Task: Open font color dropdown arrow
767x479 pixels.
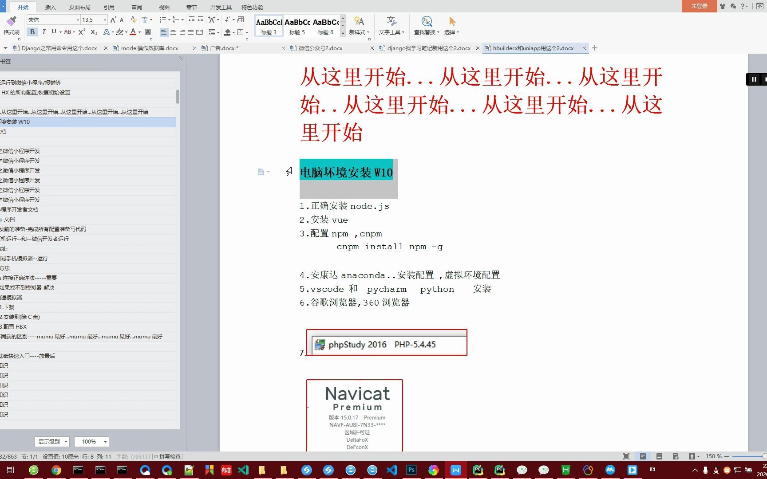Action: pos(139,32)
